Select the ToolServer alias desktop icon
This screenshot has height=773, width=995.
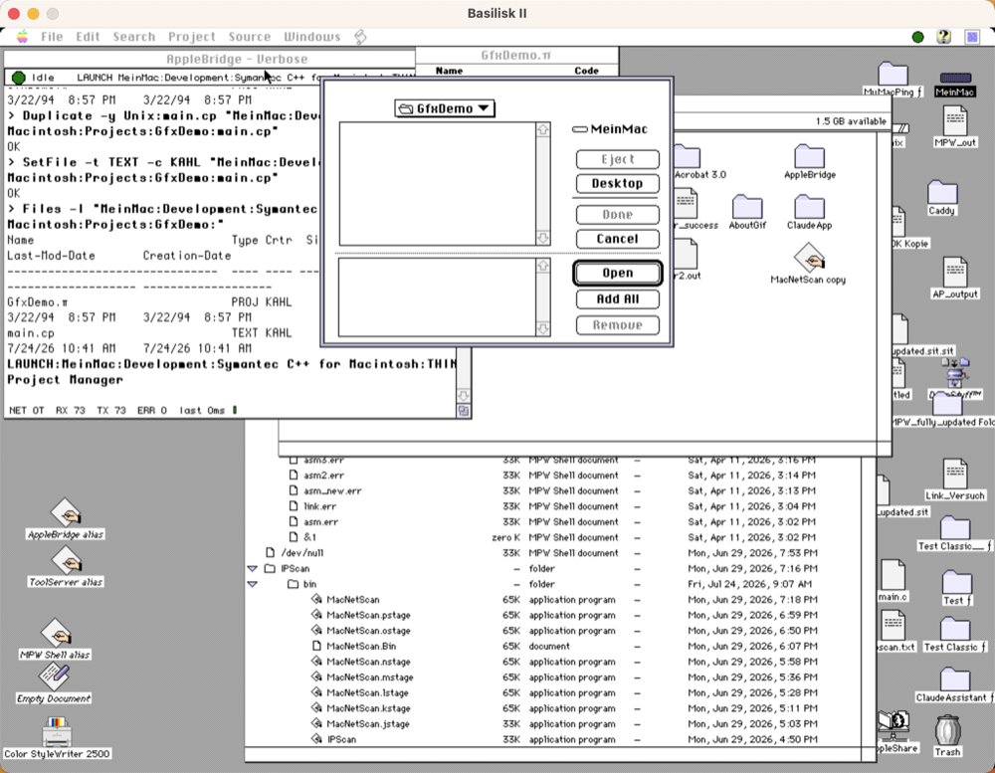66,560
